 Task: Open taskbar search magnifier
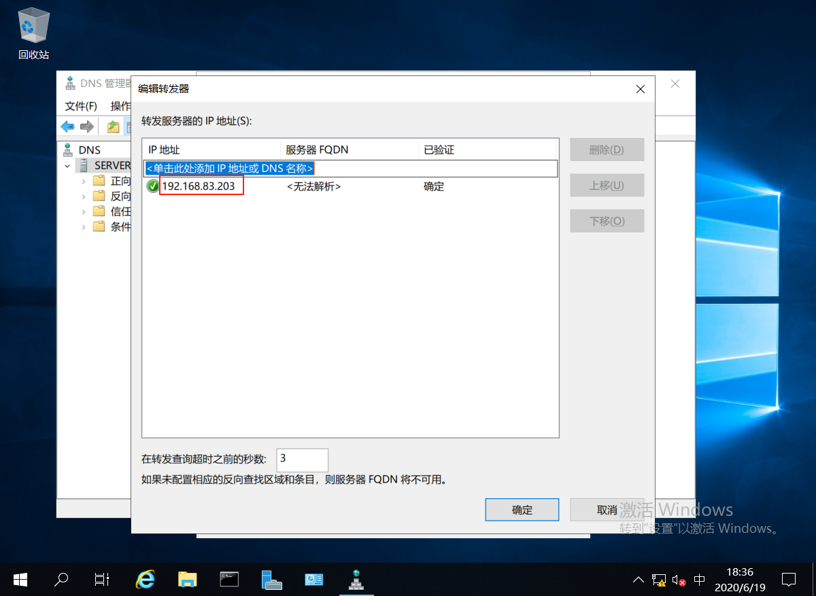[x=61, y=579]
